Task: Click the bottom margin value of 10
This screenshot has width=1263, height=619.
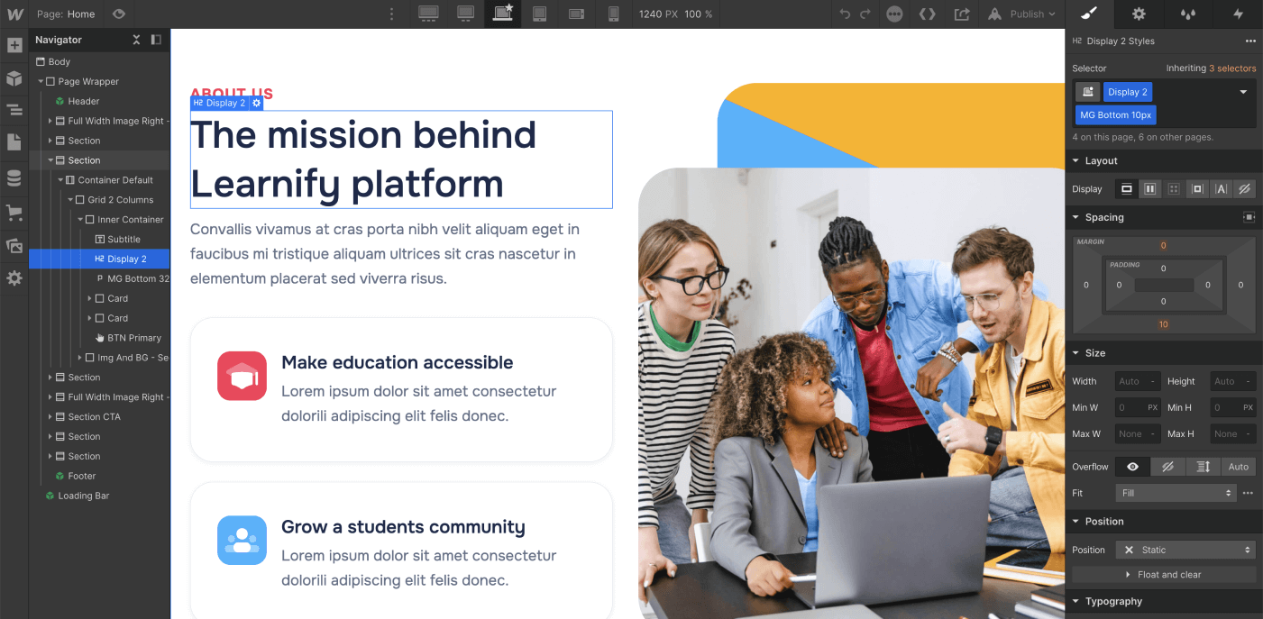Action: [x=1163, y=323]
